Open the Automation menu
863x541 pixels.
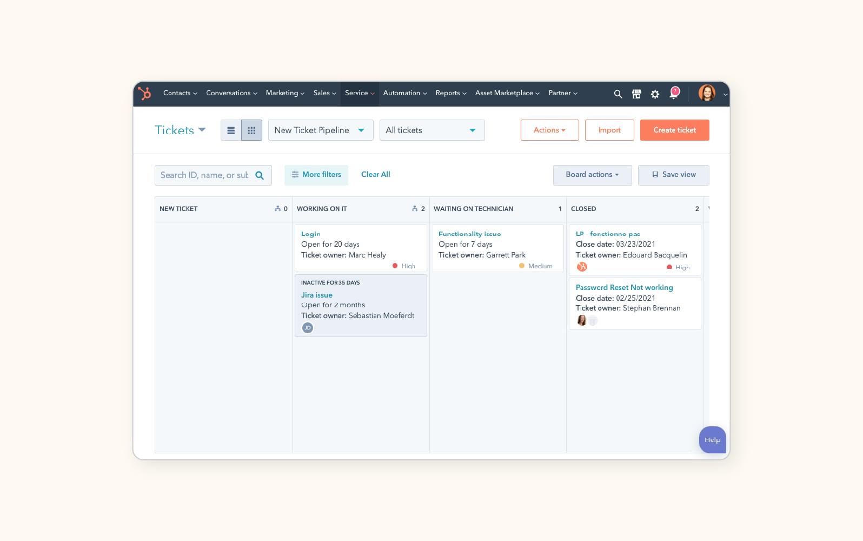click(x=405, y=93)
